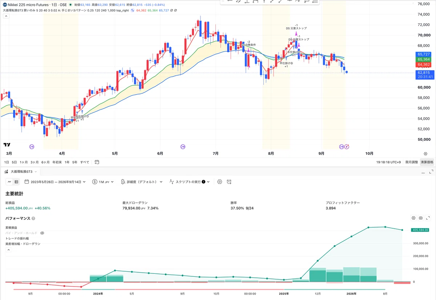Select the 1日 time range
Screen dimensions: 436x300
[6, 162]
